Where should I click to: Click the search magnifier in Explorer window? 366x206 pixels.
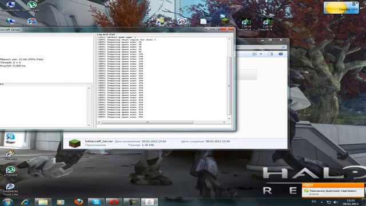coord(284,47)
